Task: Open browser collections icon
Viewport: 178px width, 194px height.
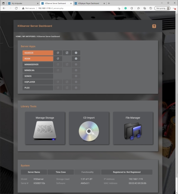Action: pos(145,8)
